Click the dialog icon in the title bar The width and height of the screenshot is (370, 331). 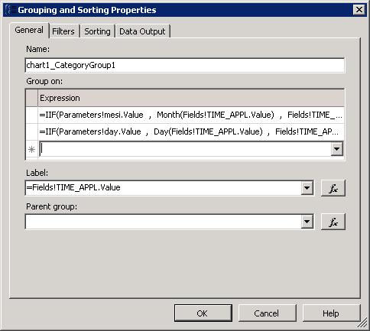10,10
